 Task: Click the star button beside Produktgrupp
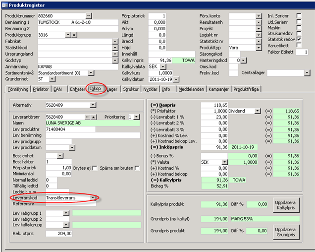(74, 35)
